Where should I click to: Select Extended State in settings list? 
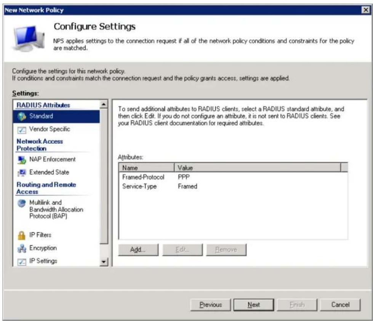tap(49, 172)
